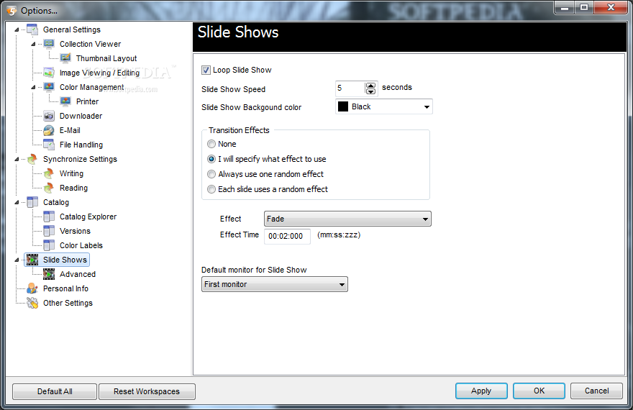Click the black background color swatch
Screen dimensions: 633x410
[x=343, y=106]
